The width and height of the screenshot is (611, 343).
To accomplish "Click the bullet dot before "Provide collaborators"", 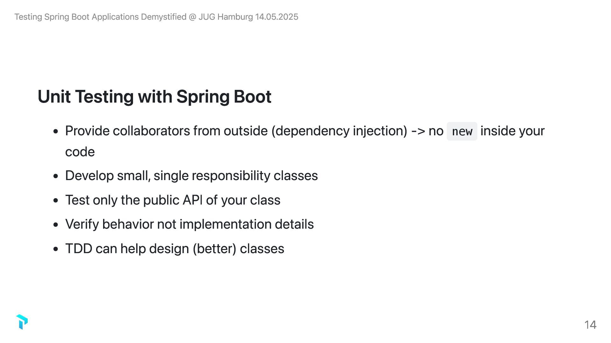I will click(56, 131).
